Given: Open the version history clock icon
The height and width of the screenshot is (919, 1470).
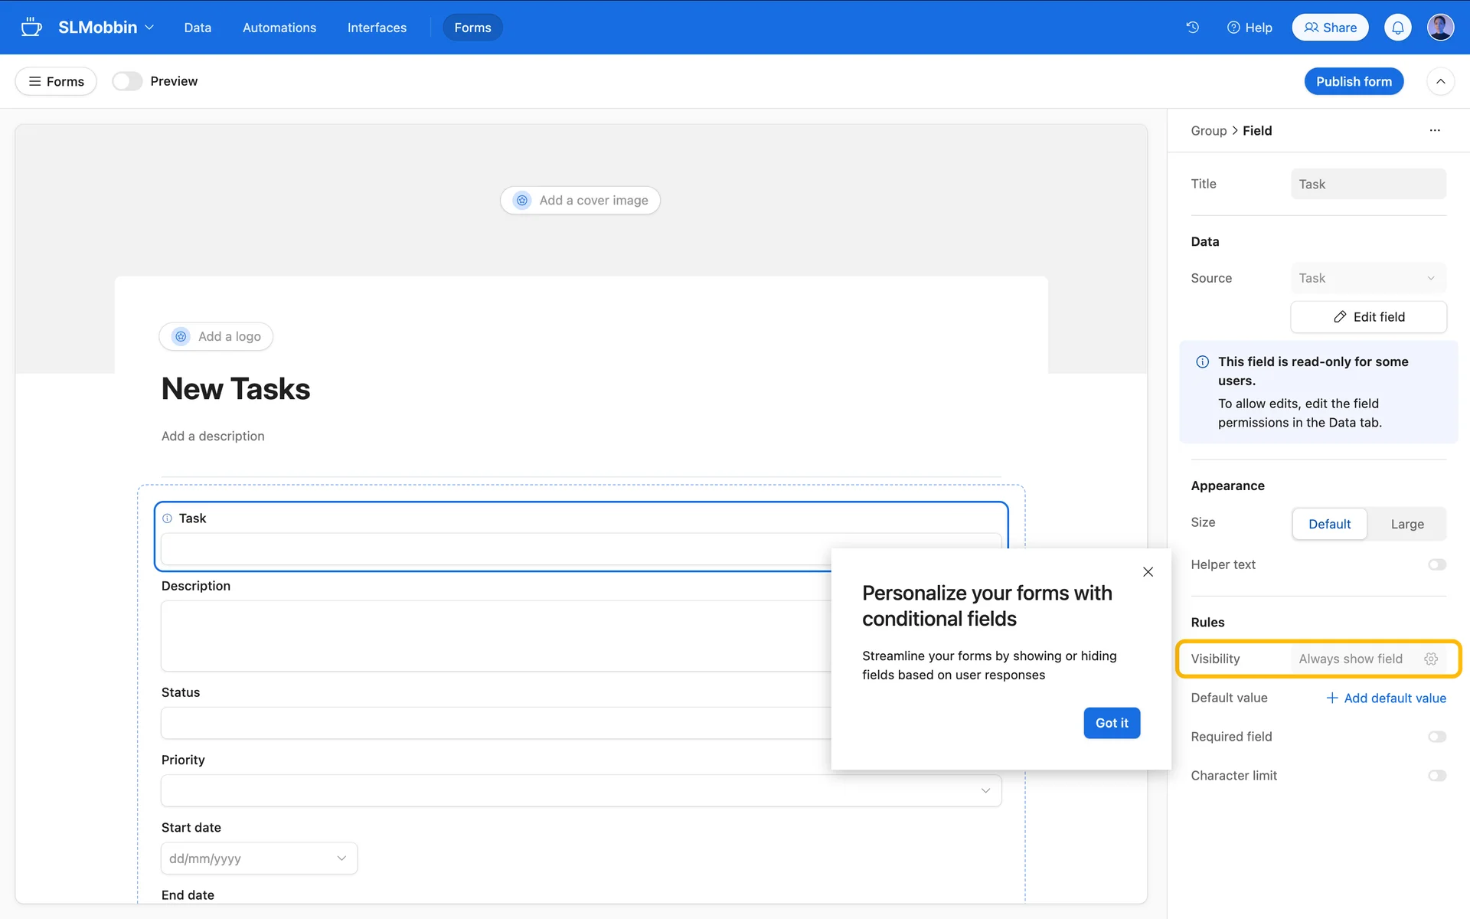Looking at the screenshot, I should pyautogui.click(x=1192, y=28).
